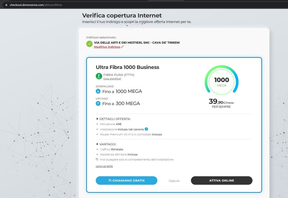Click the info icon next to Installazione
The image size is (288, 198).
[146, 129]
